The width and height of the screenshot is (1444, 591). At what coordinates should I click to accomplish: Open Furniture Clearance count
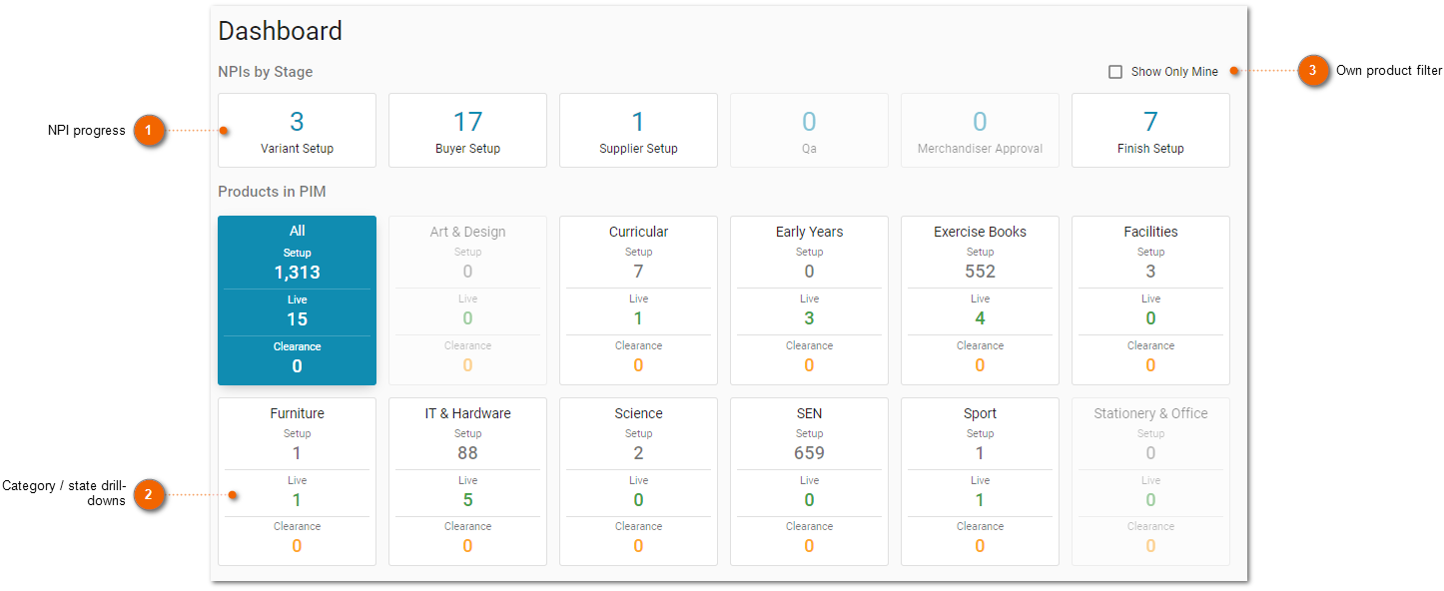pos(297,538)
